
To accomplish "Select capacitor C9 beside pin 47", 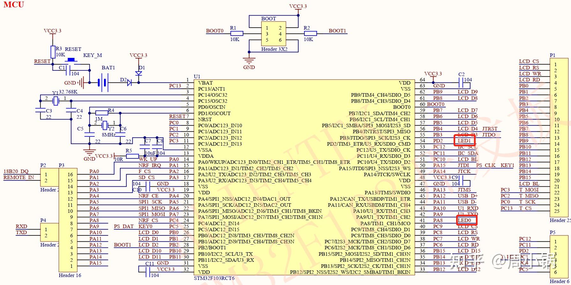I will (x=461, y=180).
